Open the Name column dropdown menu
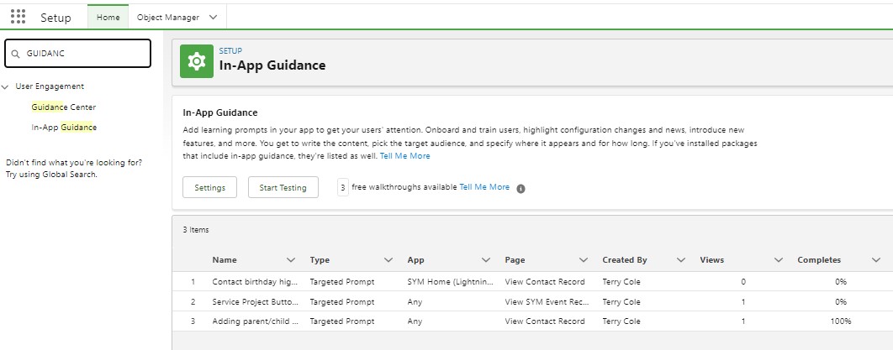 point(291,260)
